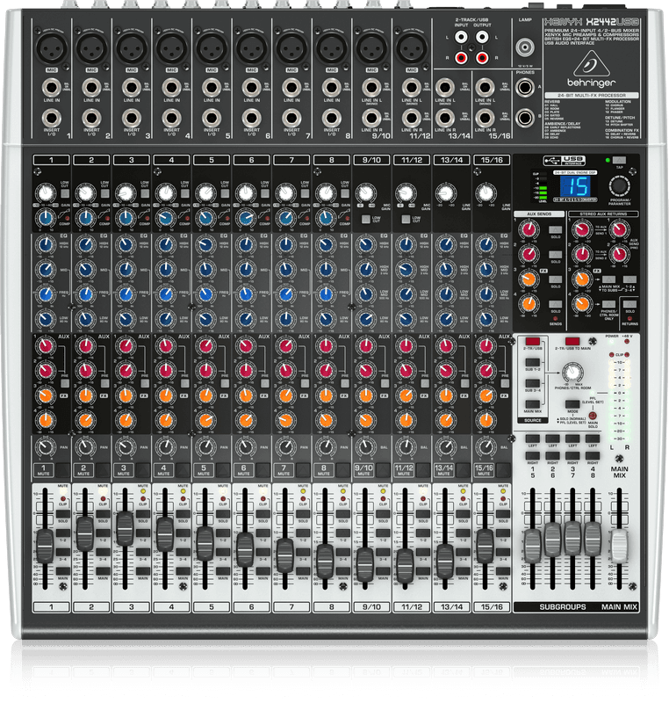Toggle channel 1 LOW CUT switch

(x=65, y=193)
